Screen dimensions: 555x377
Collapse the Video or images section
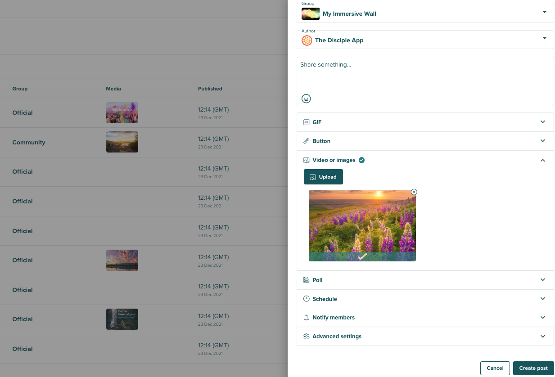(543, 160)
